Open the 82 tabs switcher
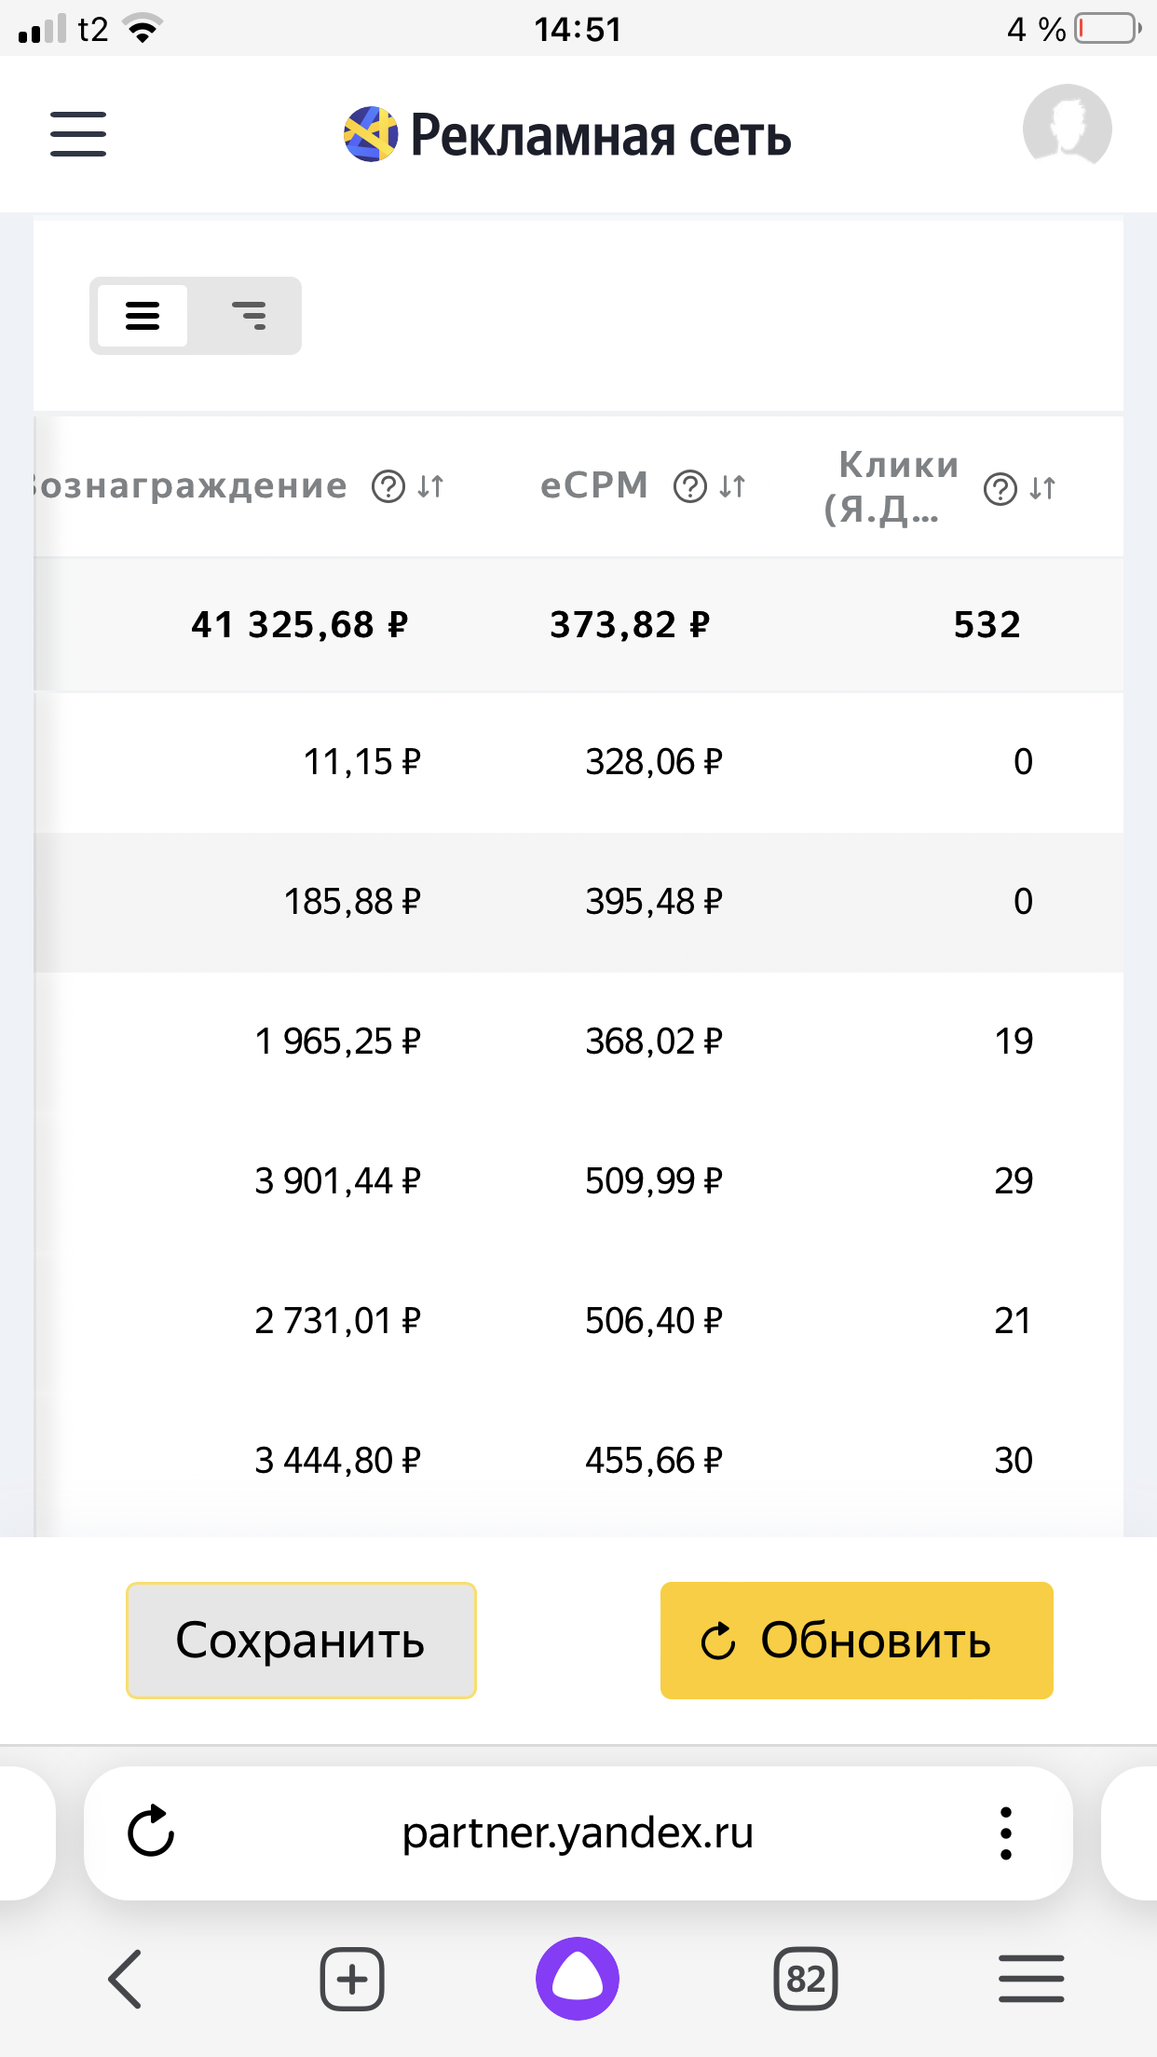The height and width of the screenshot is (2057, 1157). (x=806, y=1979)
